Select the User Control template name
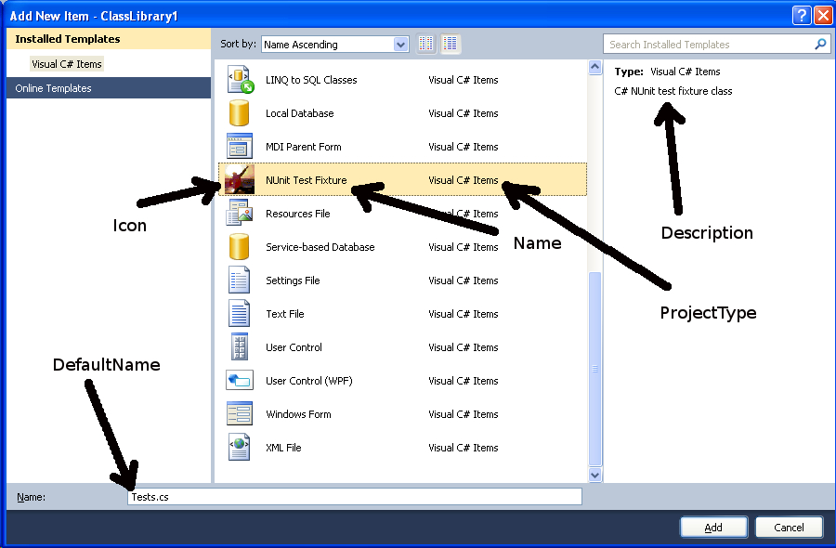The image size is (836, 548). pos(294,347)
